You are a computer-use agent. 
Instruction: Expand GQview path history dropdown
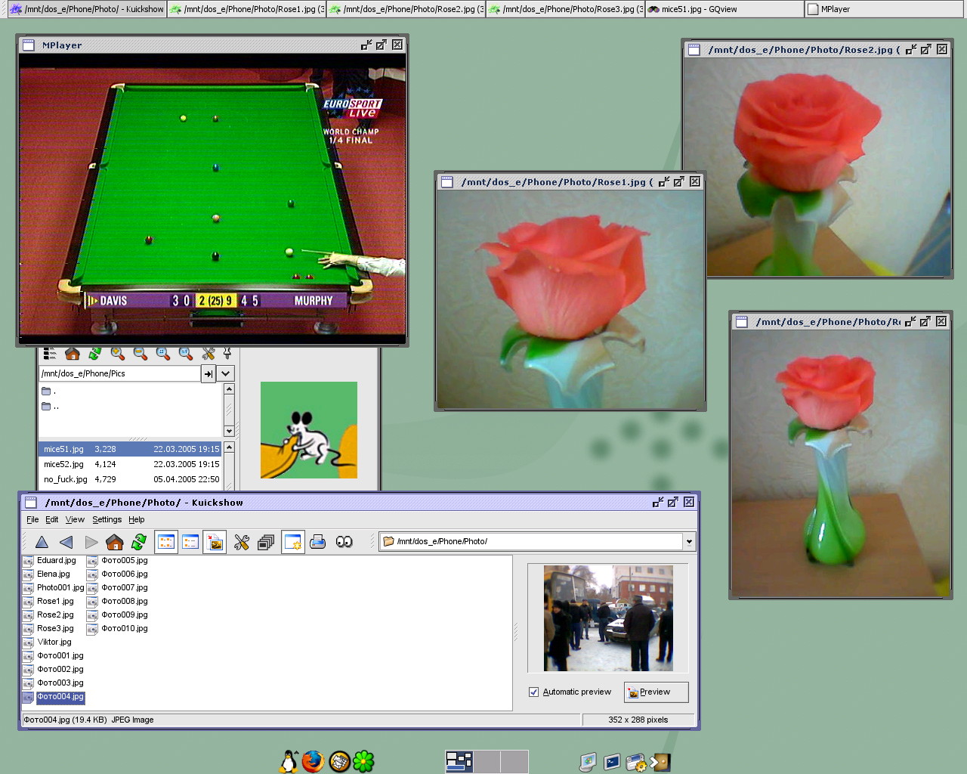pyautogui.click(x=225, y=373)
